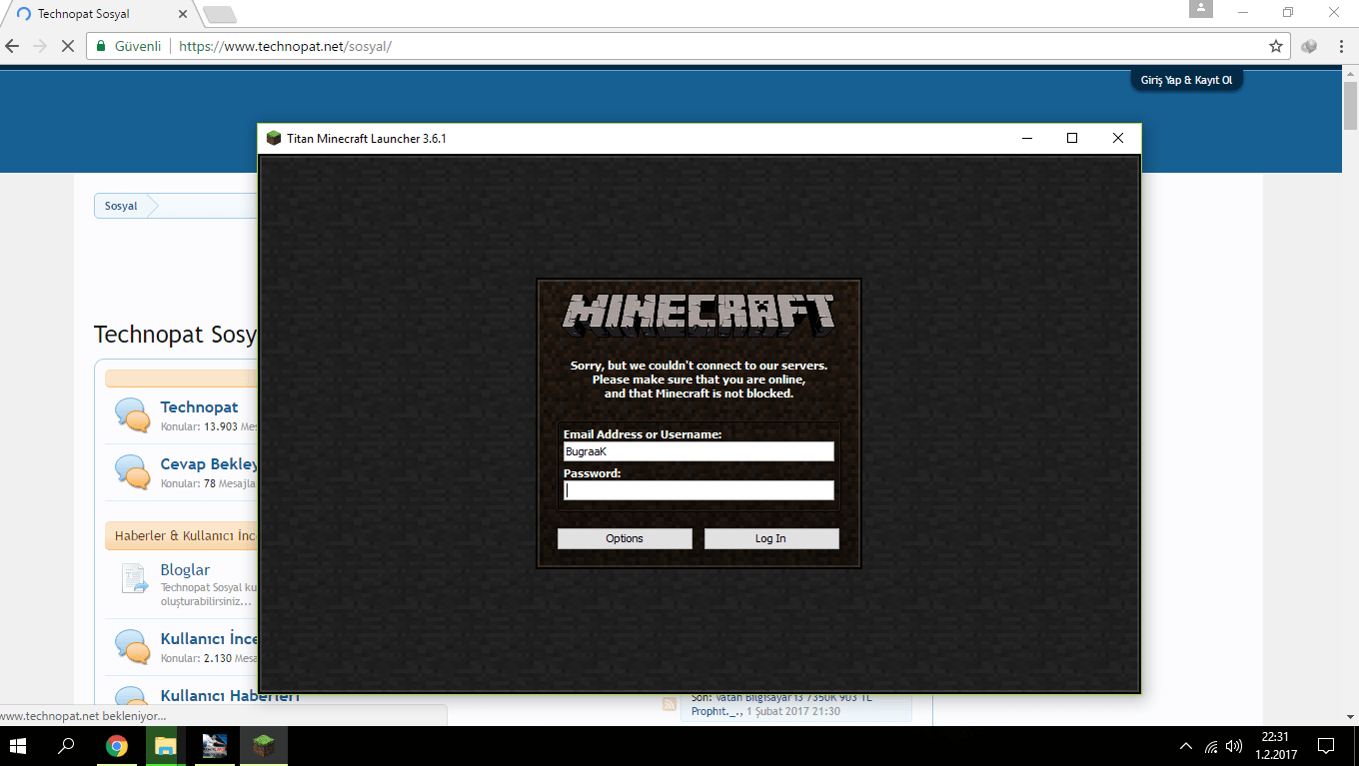The width and height of the screenshot is (1359, 766).
Task: Open the Wi-Fi network tray icon
Action: pos(1211,746)
